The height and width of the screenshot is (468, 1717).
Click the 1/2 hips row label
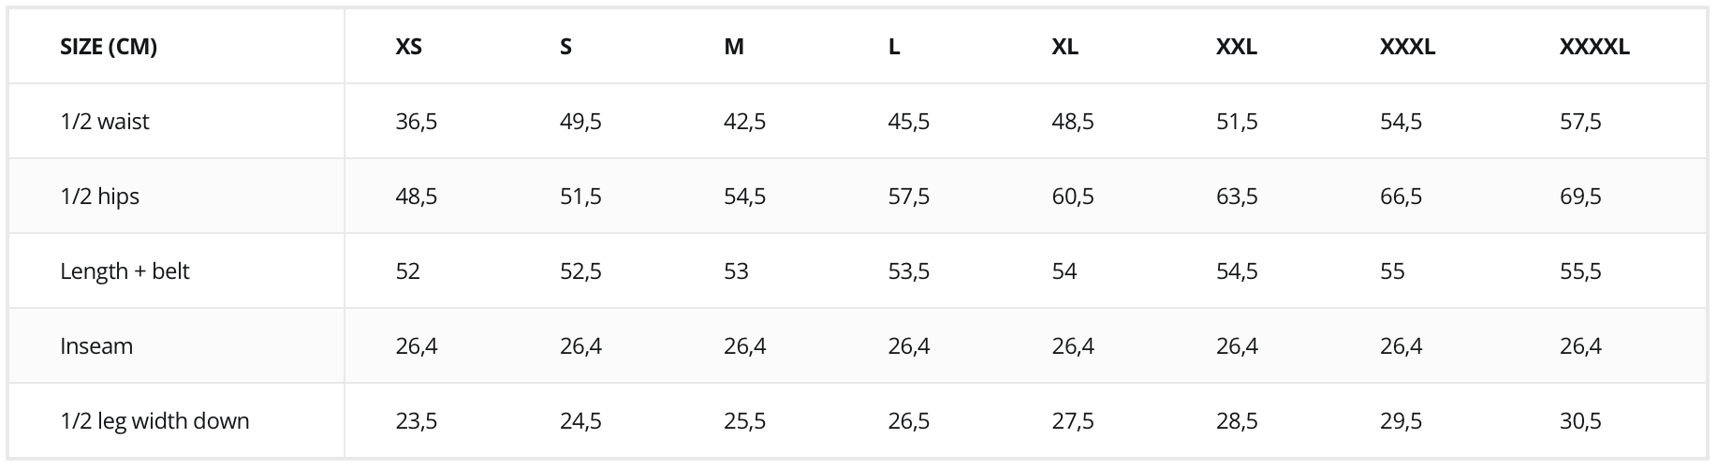(x=99, y=197)
